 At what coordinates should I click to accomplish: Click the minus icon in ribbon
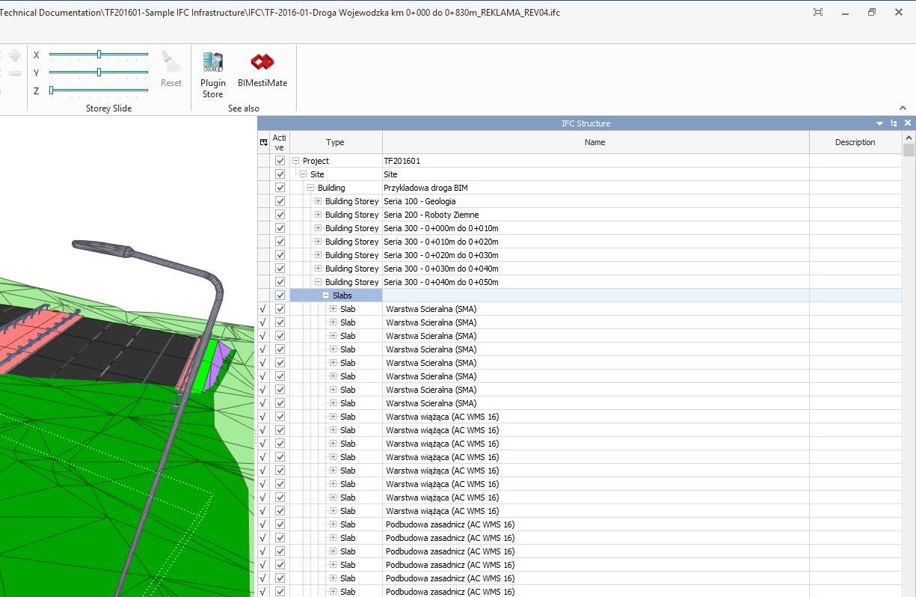click(15, 73)
